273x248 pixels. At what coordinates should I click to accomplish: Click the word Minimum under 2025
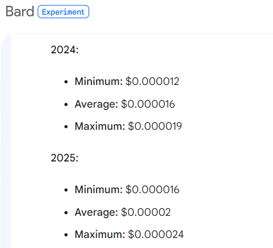[97, 189]
